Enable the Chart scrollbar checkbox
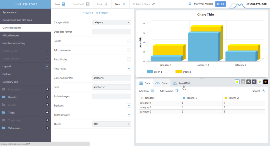This screenshot has width=270, height=146. (47, 59)
